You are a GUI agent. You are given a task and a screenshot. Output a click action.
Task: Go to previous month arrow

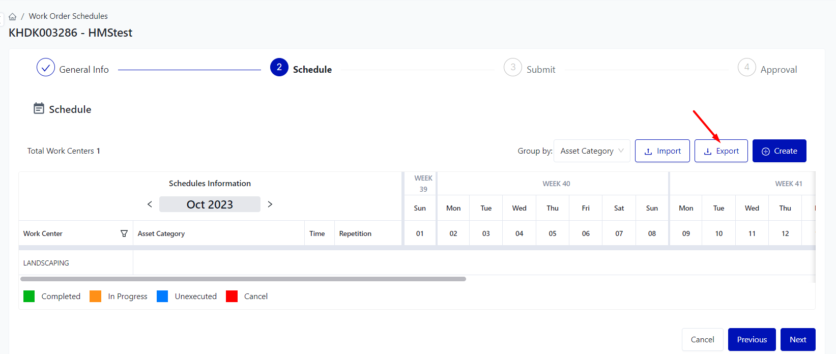point(150,204)
